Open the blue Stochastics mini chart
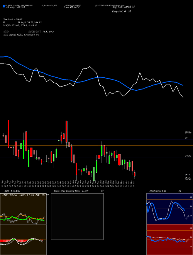This screenshot has height=255, width=193. [169, 209]
